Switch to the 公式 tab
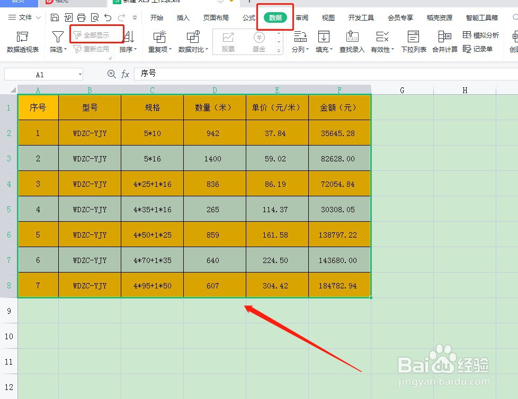This screenshot has width=518, height=399. coord(249,18)
